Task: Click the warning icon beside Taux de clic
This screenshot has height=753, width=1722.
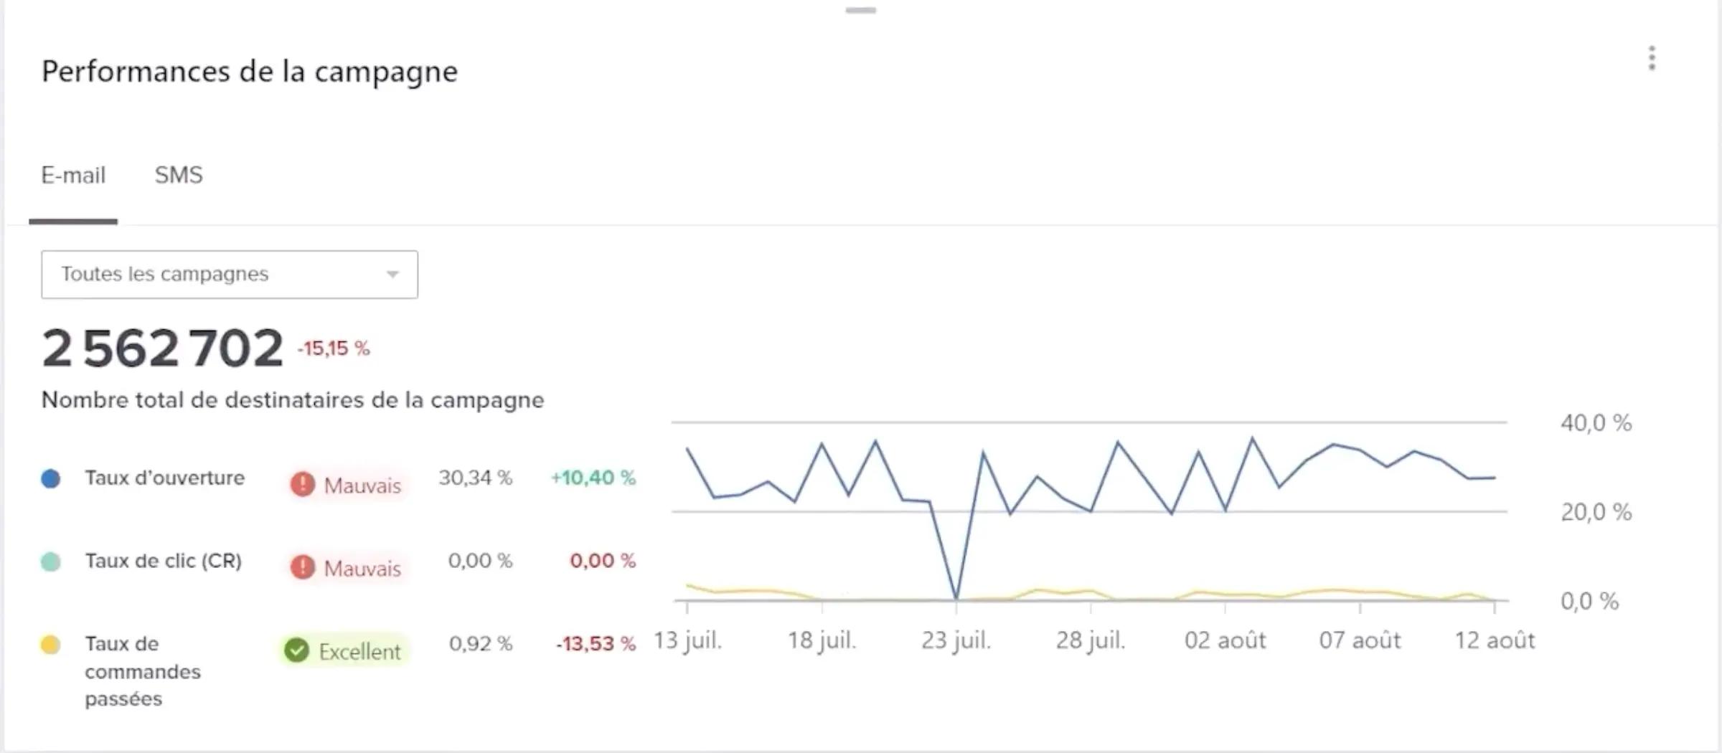Action: coord(302,568)
